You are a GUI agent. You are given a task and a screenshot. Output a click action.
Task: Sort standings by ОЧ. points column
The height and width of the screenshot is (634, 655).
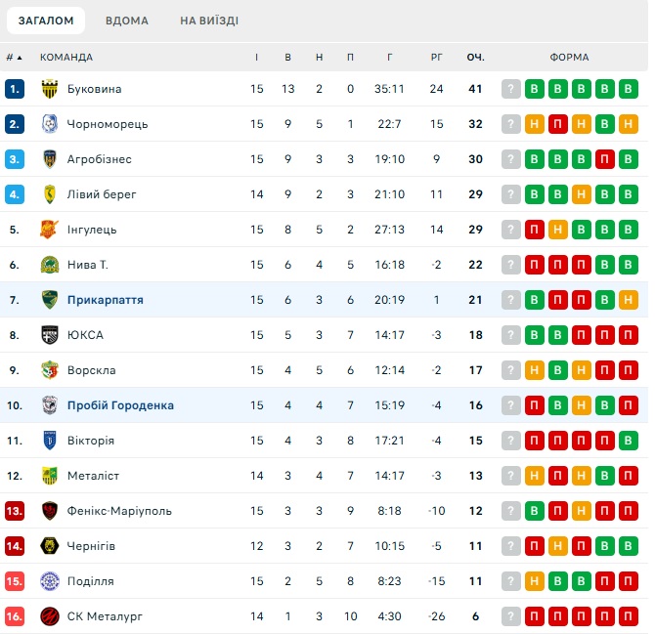point(476,57)
